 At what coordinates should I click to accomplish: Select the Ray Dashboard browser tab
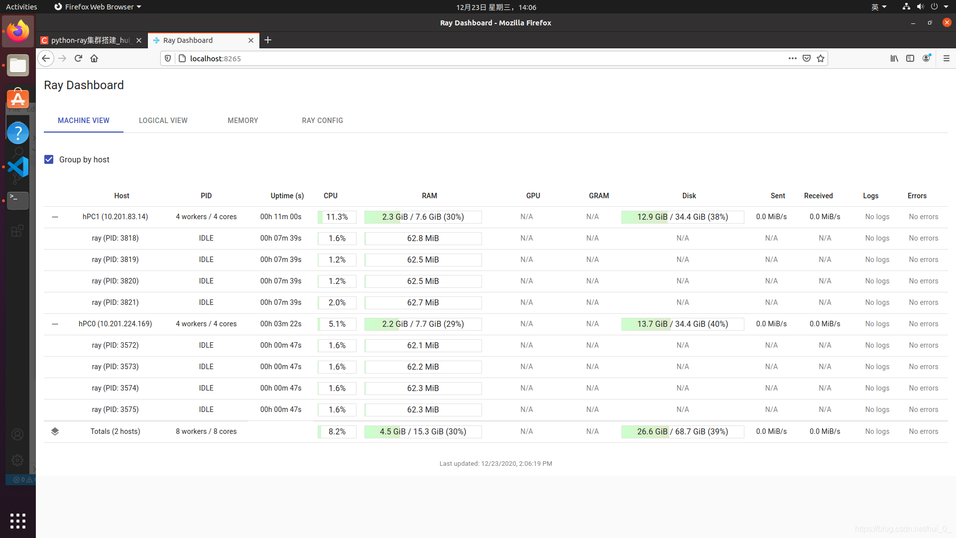pyautogui.click(x=203, y=40)
